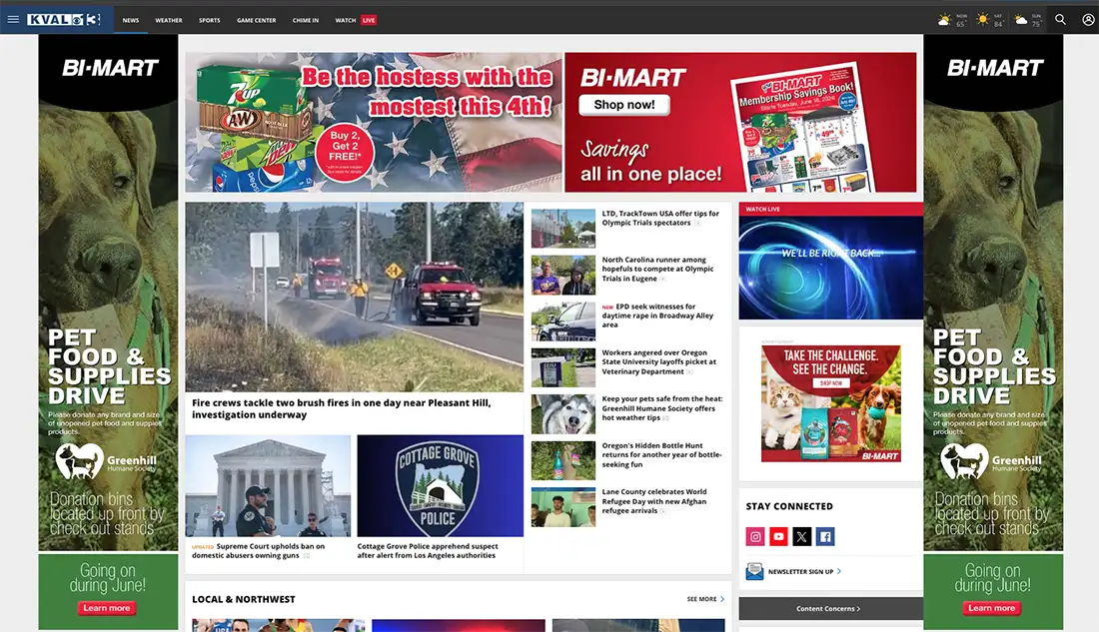Open the Watch menu item

point(346,20)
